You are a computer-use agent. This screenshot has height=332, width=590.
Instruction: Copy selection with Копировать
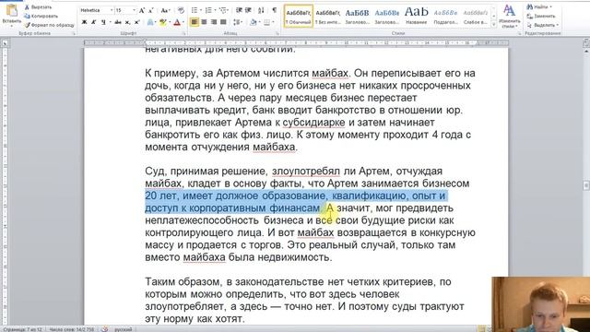[x=41, y=16]
